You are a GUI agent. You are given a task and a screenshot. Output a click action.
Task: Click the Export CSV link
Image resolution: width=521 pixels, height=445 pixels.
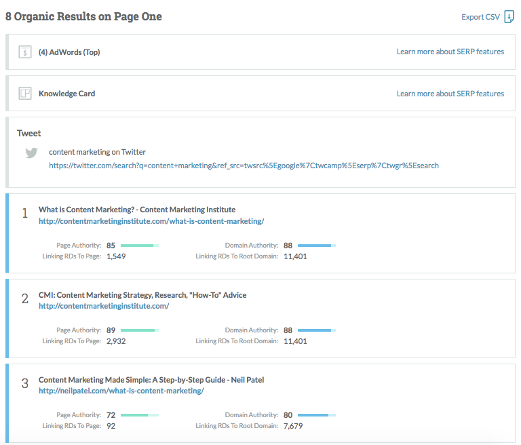480,17
